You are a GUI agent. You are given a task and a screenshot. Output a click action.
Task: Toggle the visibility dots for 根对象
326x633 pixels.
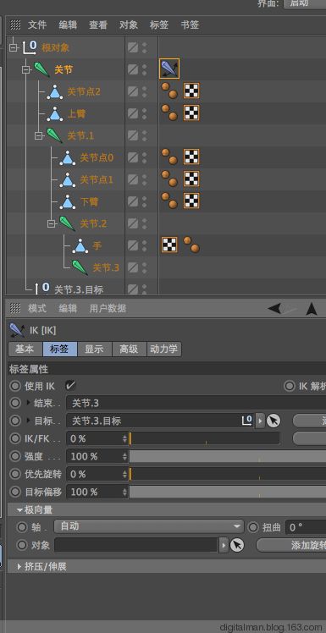click(145, 47)
